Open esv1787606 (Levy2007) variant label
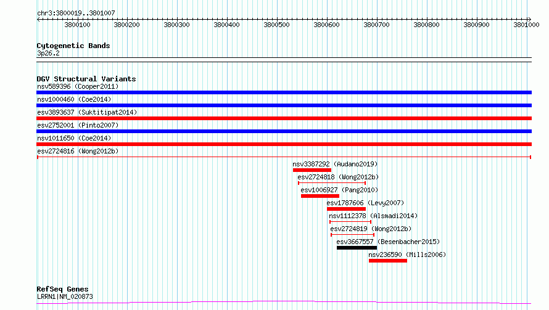 click(365, 203)
